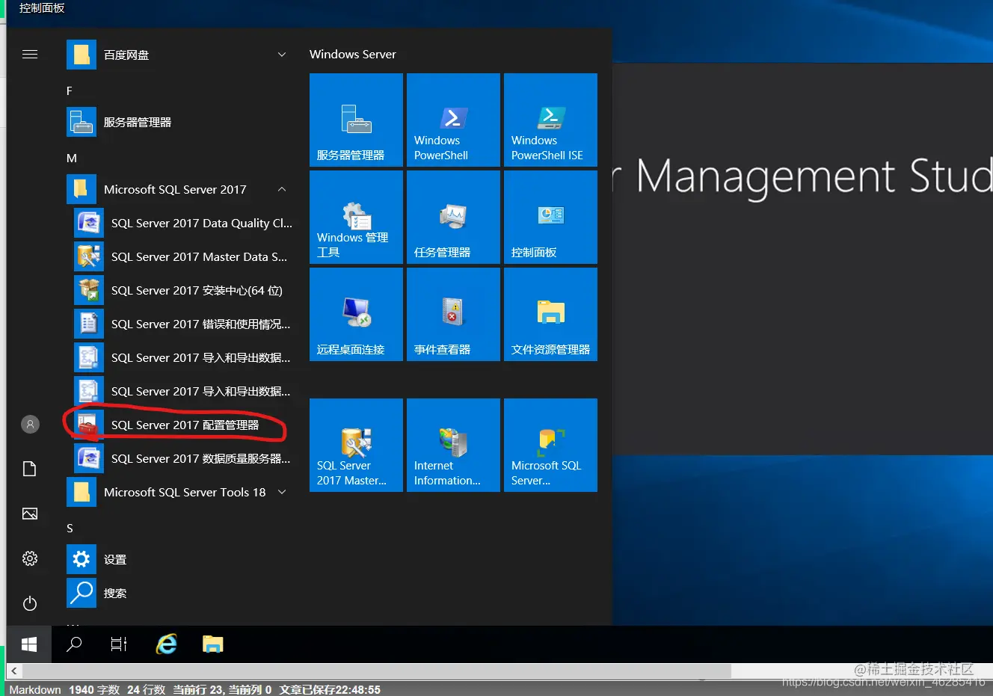Open the 控制面板 tile
993x696 pixels.
[x=550, y=217]
